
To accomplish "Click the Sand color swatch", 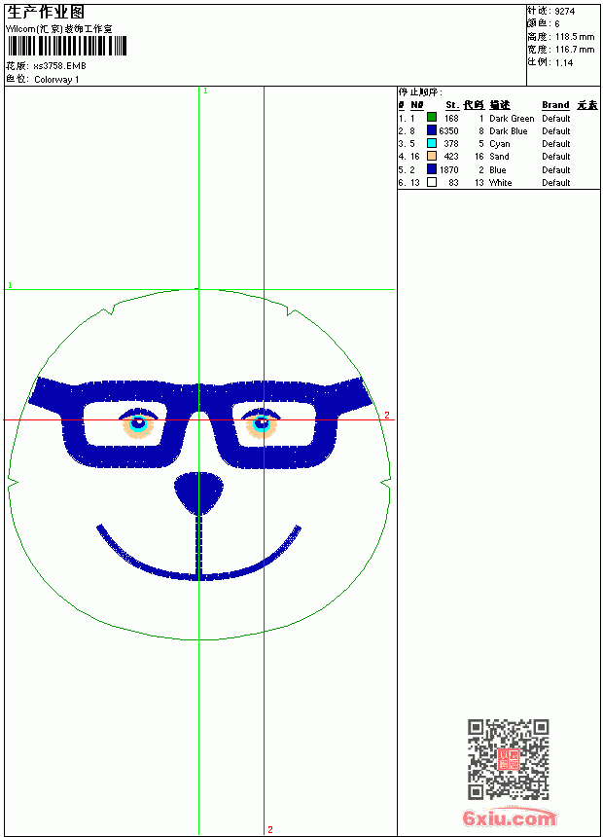I will click(432, 156).
